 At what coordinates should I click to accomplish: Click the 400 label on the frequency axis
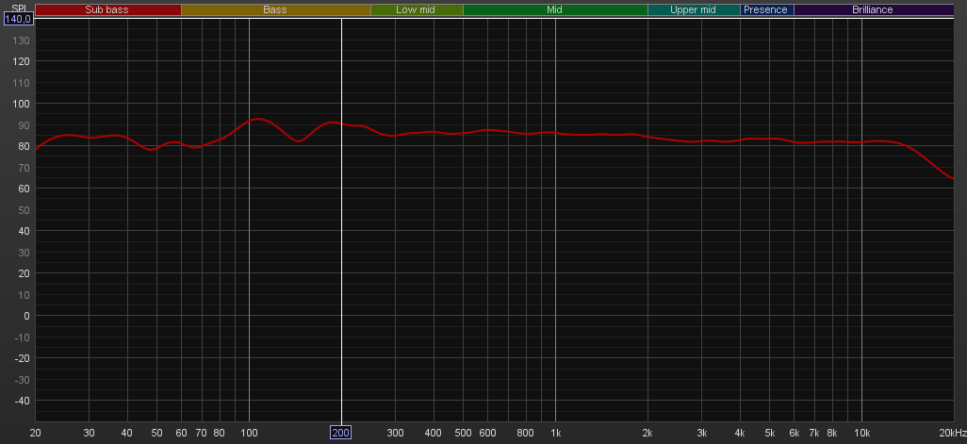tap(434, 433)
